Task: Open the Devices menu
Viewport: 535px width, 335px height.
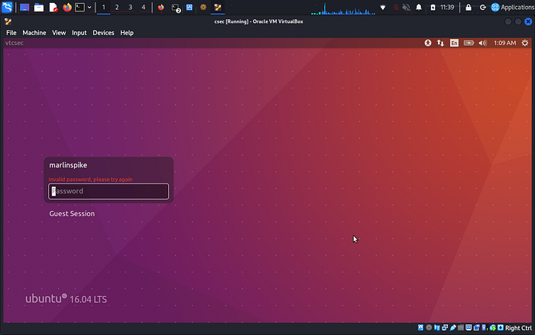Action: pyautogui.click(x=103, y=33)
